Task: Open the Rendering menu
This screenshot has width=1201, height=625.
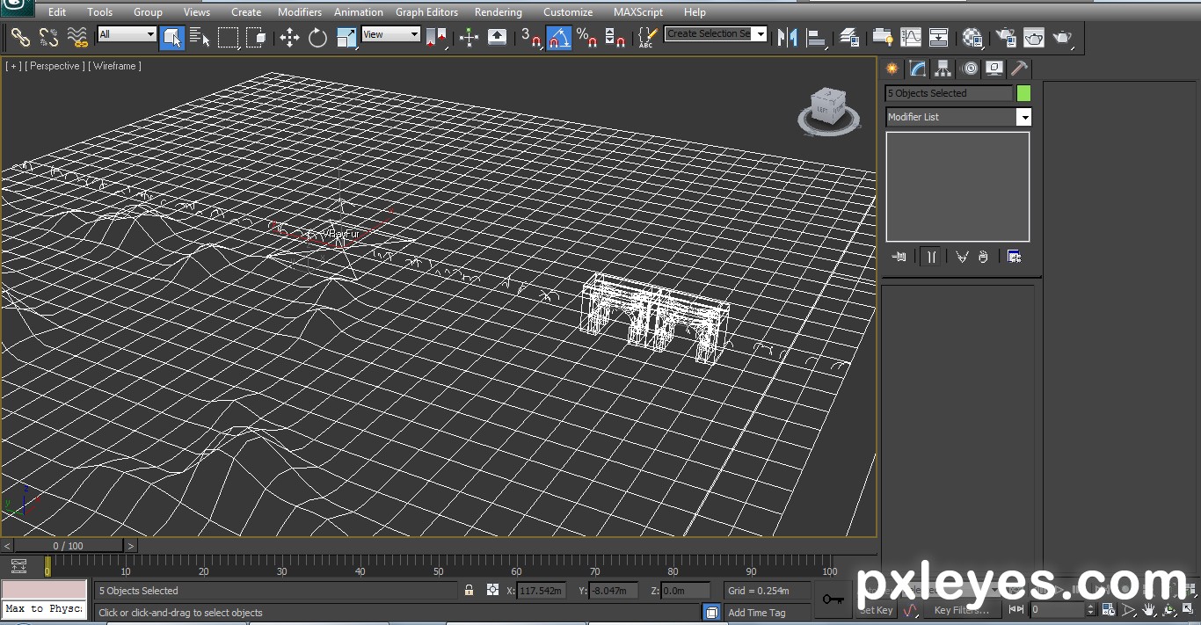Action: coord(498,12)
